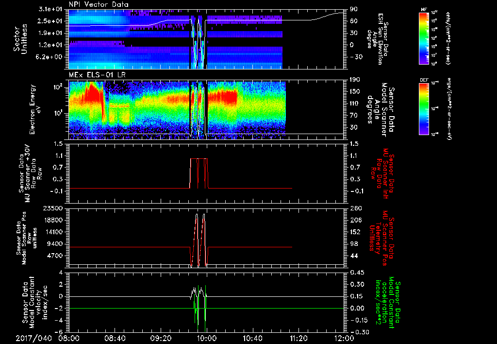Click the red "MU Scanner Pos Telemetry" title
The height and width of the screenshot is (344, 497).
381,238
